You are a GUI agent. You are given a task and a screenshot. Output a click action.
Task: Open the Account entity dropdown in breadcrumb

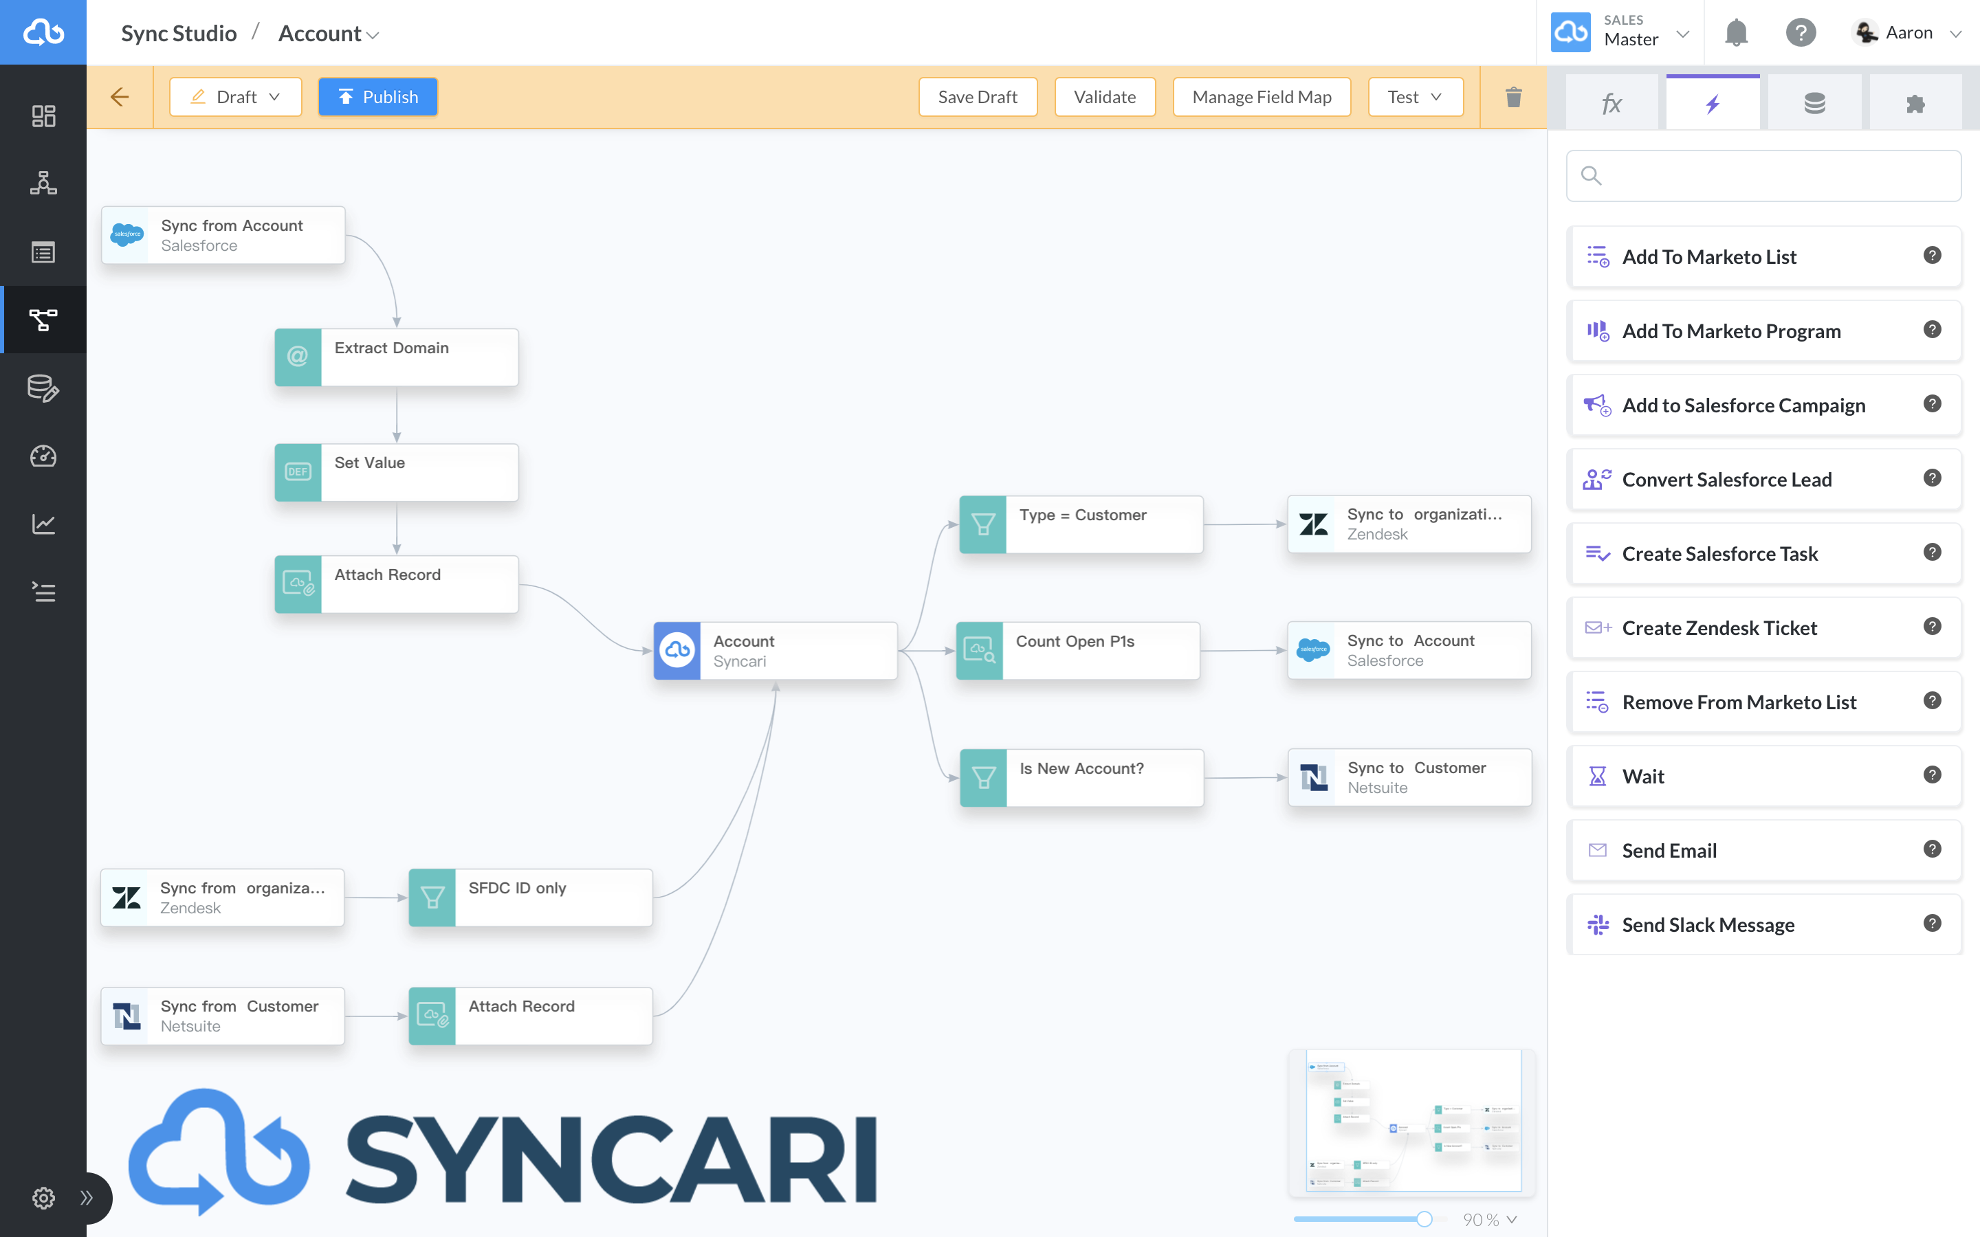[329, 34]
